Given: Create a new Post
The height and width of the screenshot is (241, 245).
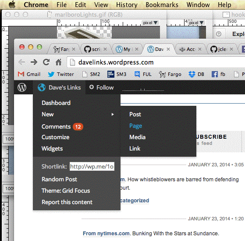Looking at the screenshot, I should coord(135,114).
